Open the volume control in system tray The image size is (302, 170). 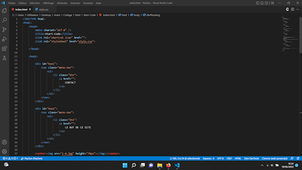coord(272,166)
